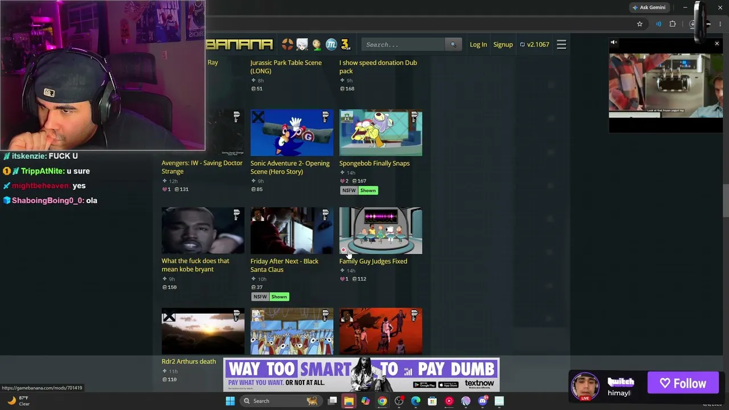The image size is (729, 410).
Task: Click the Signup link
Action: (x=503, y=44)
